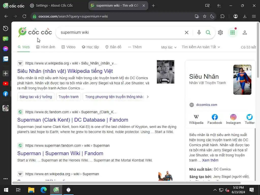Screen dimensions: 260x195
Task: Toggle dark mode moon icon
Action: pos(212,16)
